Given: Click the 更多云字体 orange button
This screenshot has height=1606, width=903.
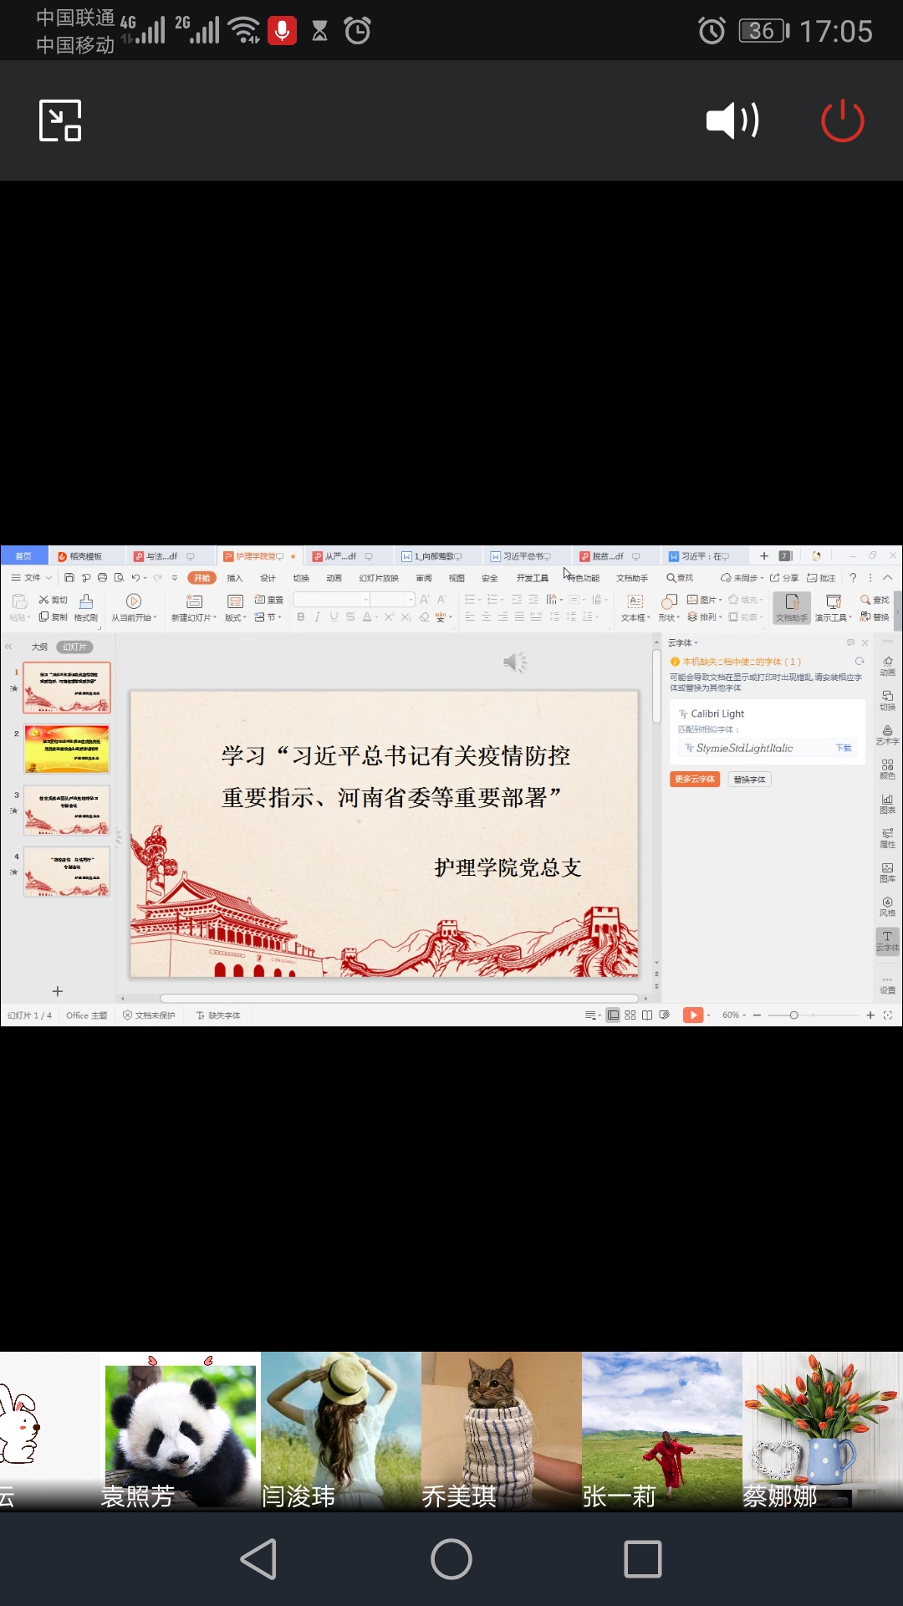Looking at the screenshot, I should (694, 780).
